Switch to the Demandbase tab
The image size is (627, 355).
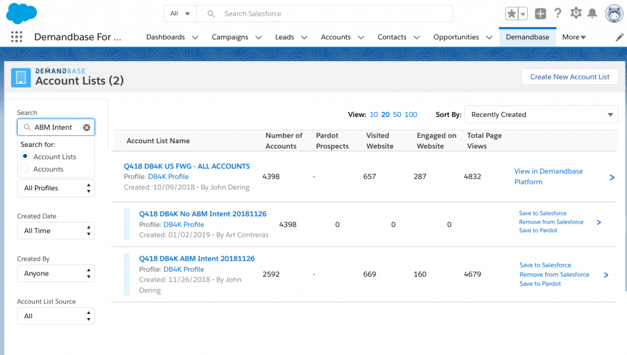click(x=527, y=37)
